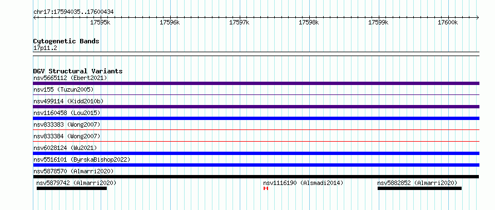
Task: Select the 17p11.2 band label
Action: click(45, 48)
